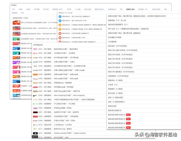Open the green banner thumbnail in left list
Screen dimensions: 181x141
16,39
